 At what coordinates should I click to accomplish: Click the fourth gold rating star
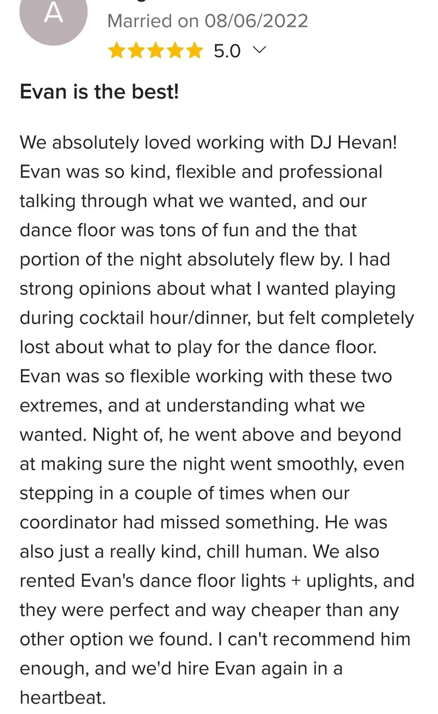tap(176, 50)
